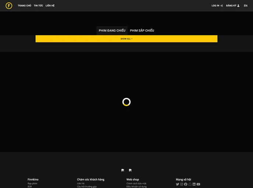Select the Phim sắp chiếu tab
The height and width of the screenshot is (188, 253).
click(x=142, y=30)
